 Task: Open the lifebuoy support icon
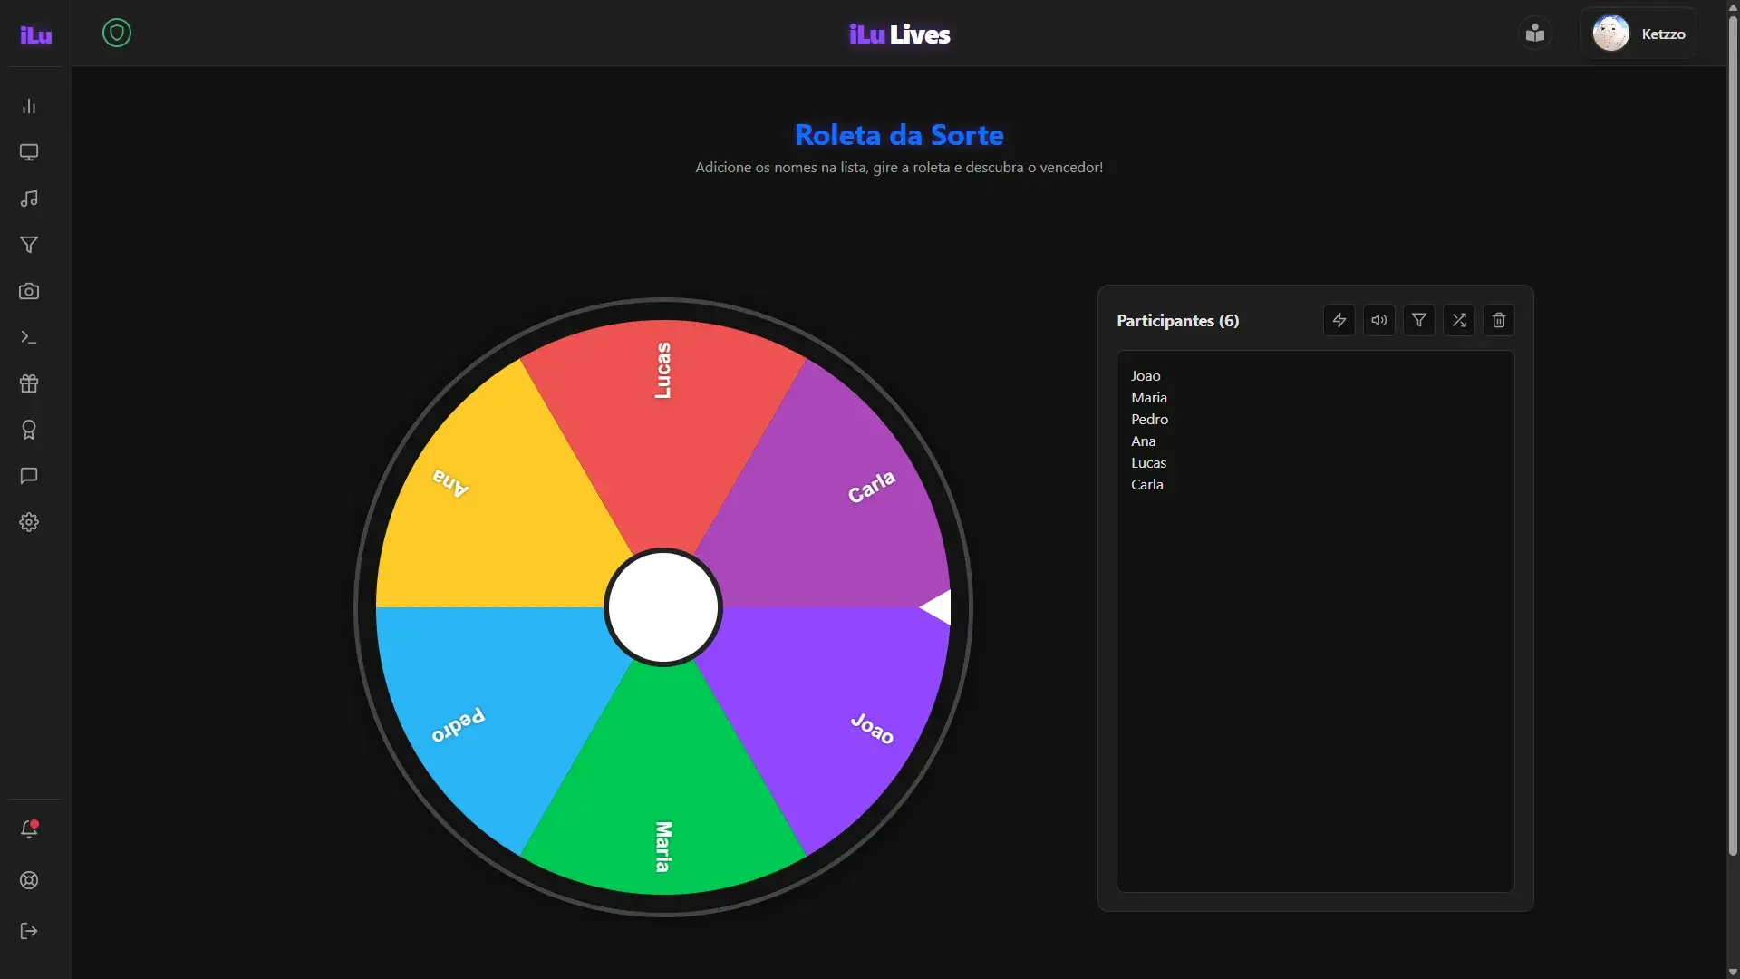click(x=29, y=880)
